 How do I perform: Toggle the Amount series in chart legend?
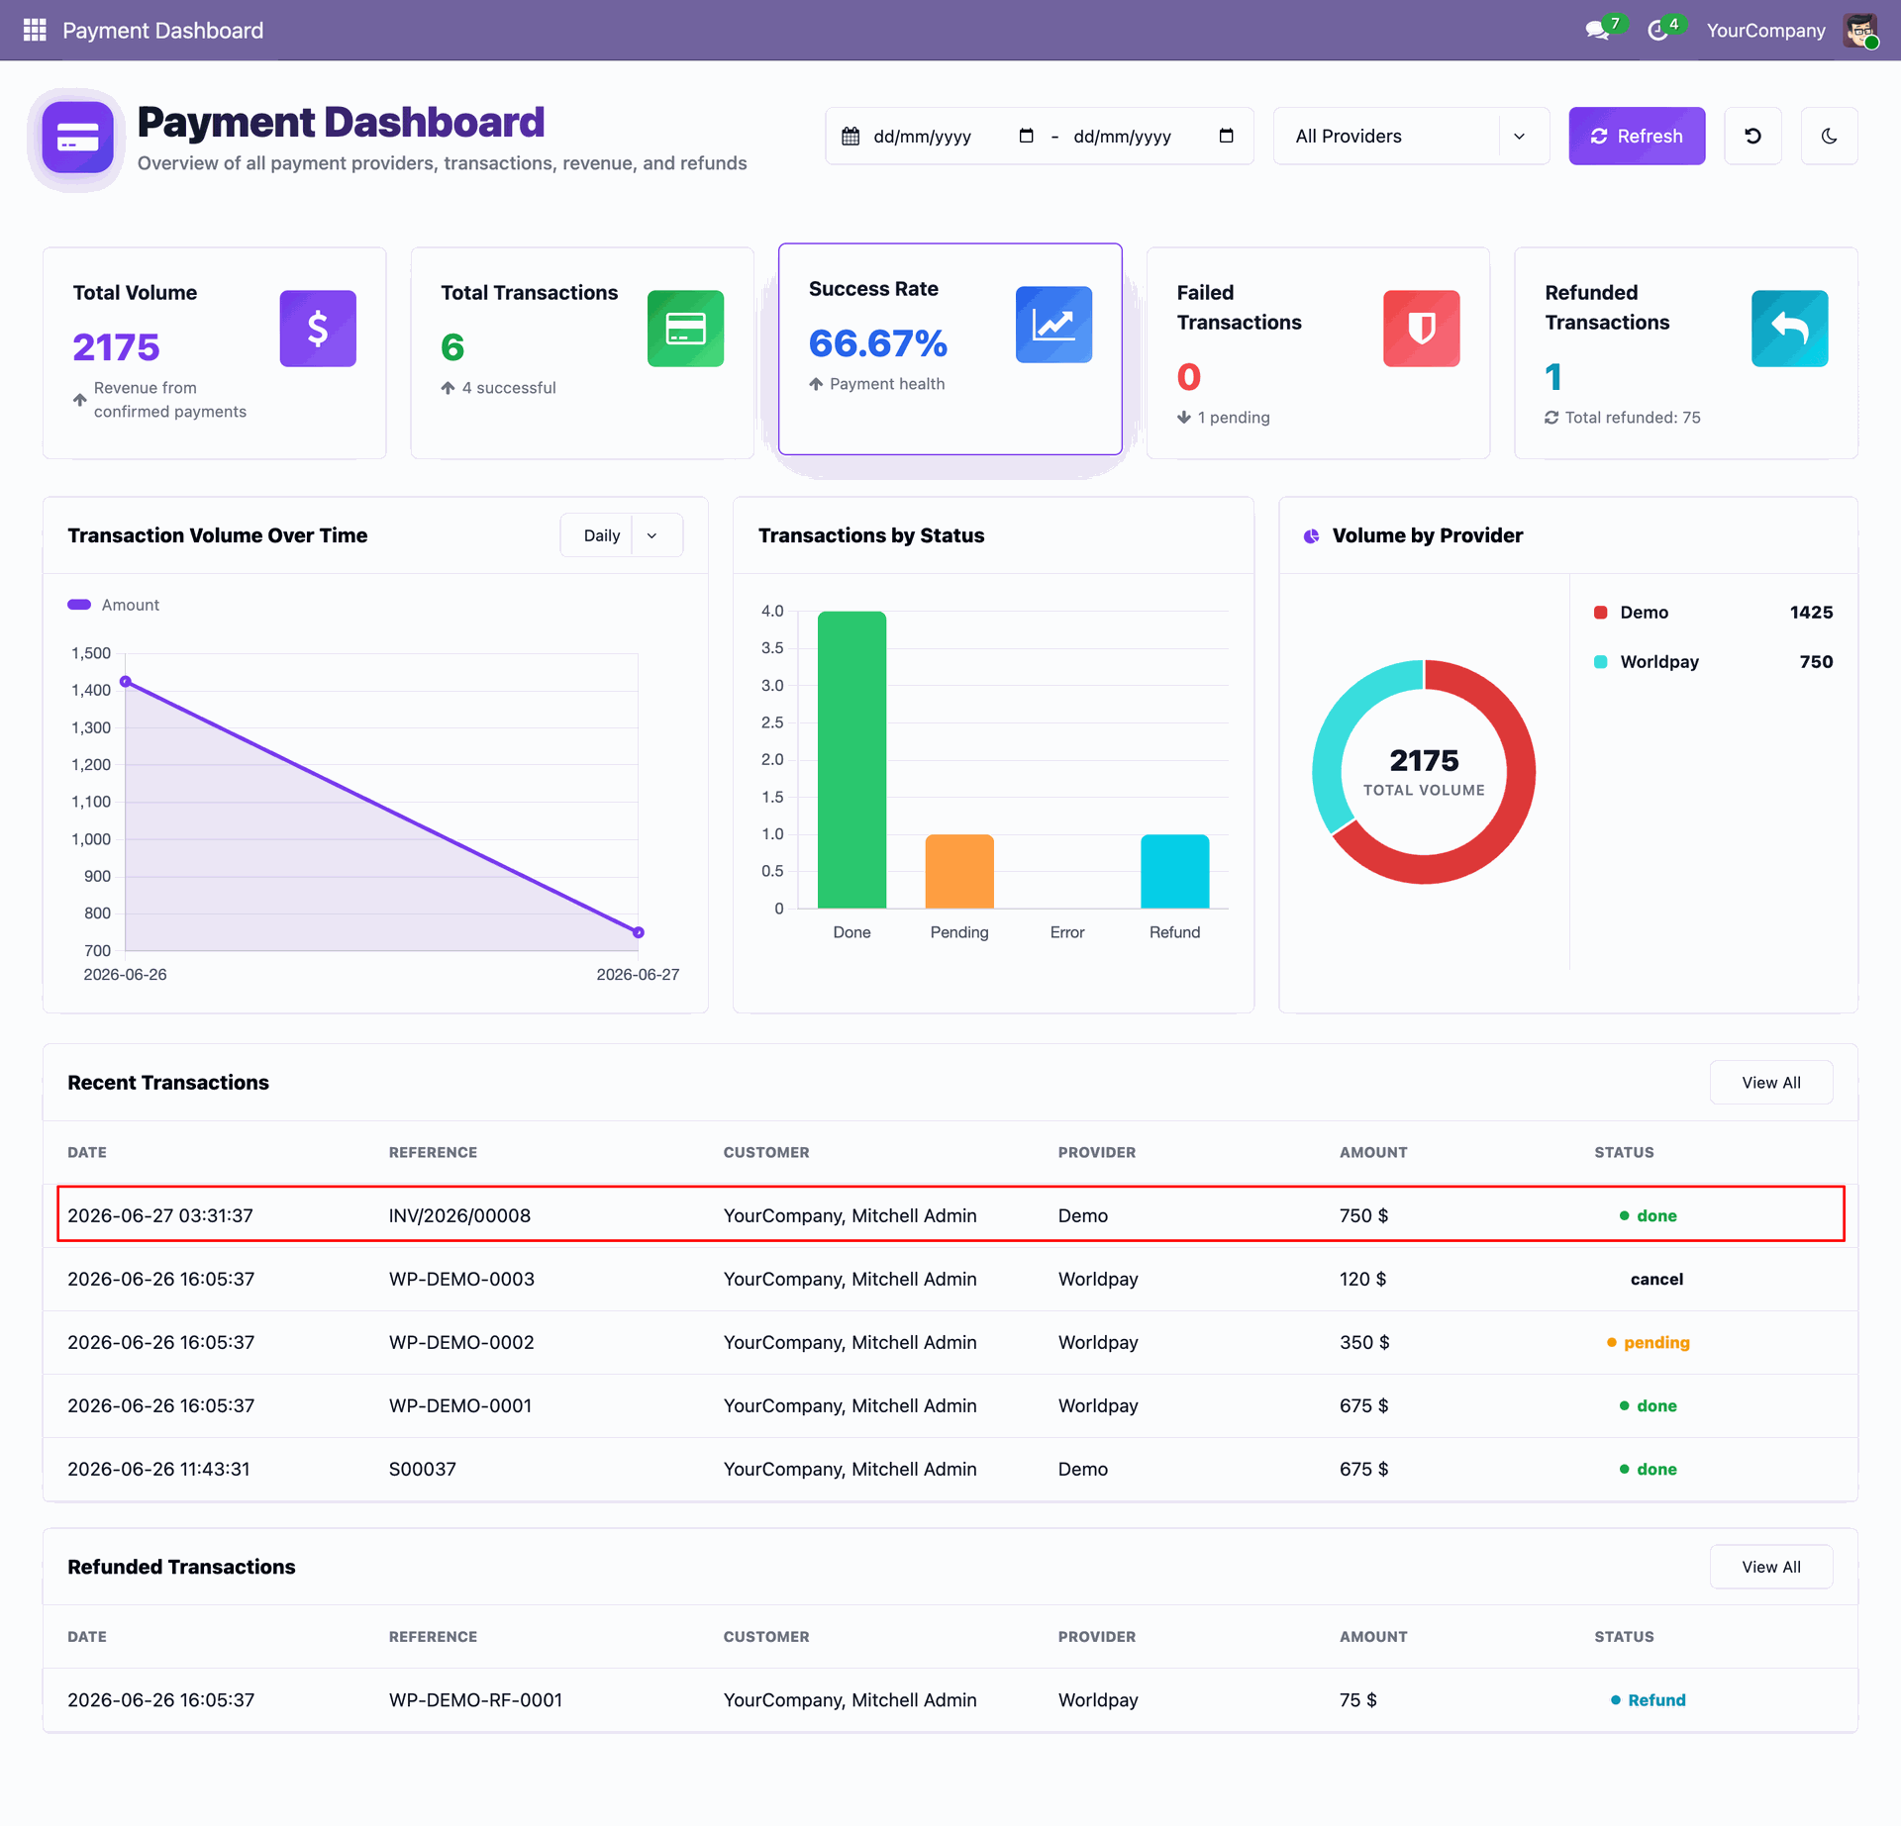(113, 605)
